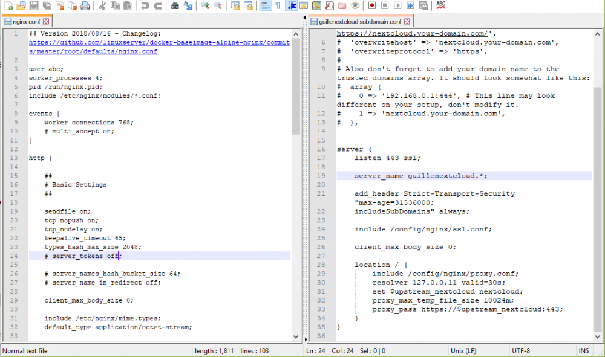Stop macro recording

pyautogui.click(x=385, y=5)
